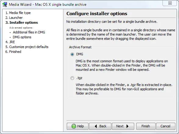Click the Finish button
This screenshot has width=179, height=134.
click(146, 126)
